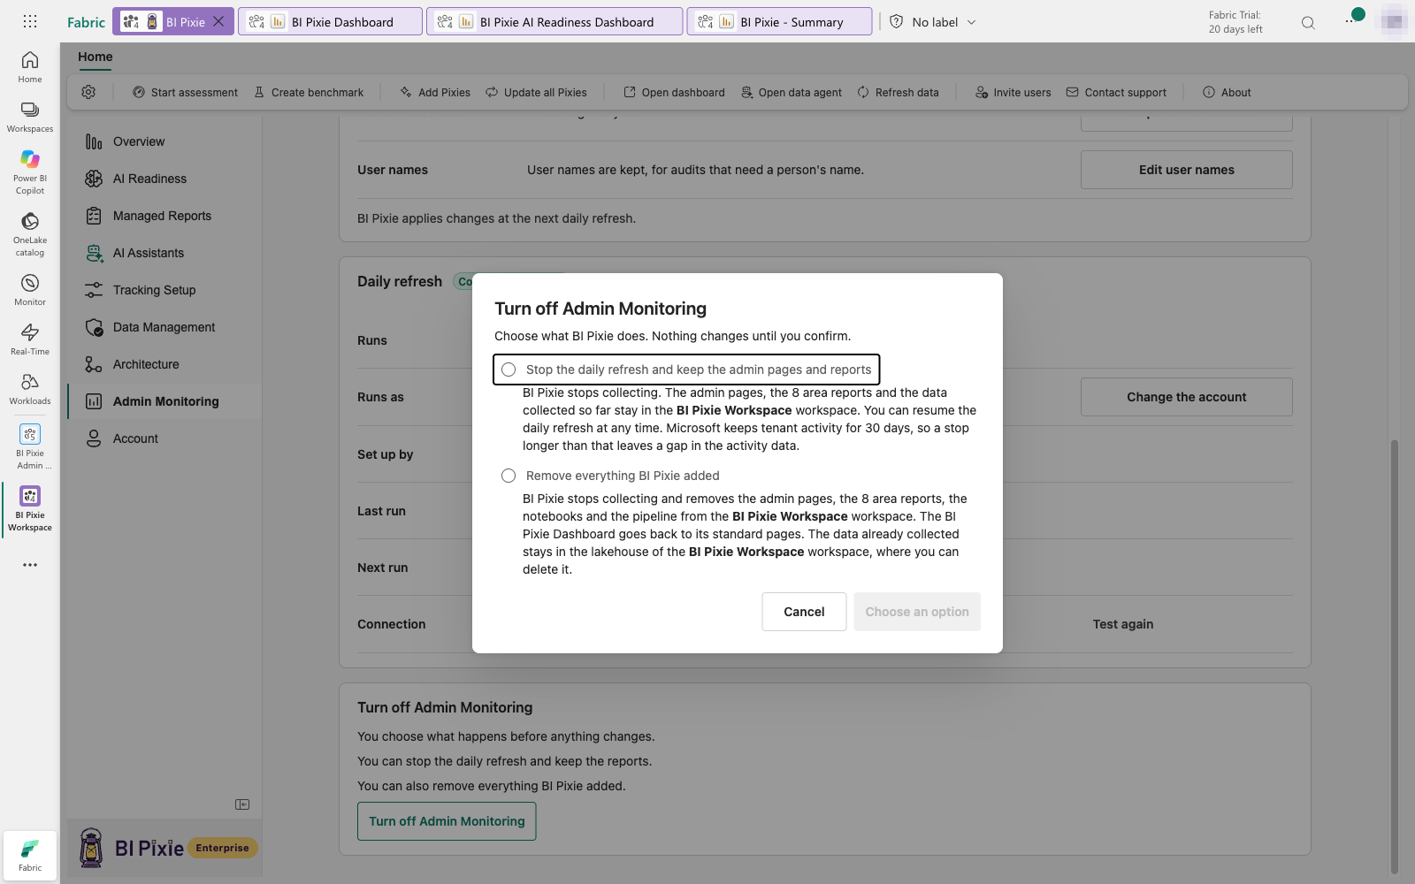Click the page vertical scrollbar
This screenshot has width=1415, height=884.
1395,656
